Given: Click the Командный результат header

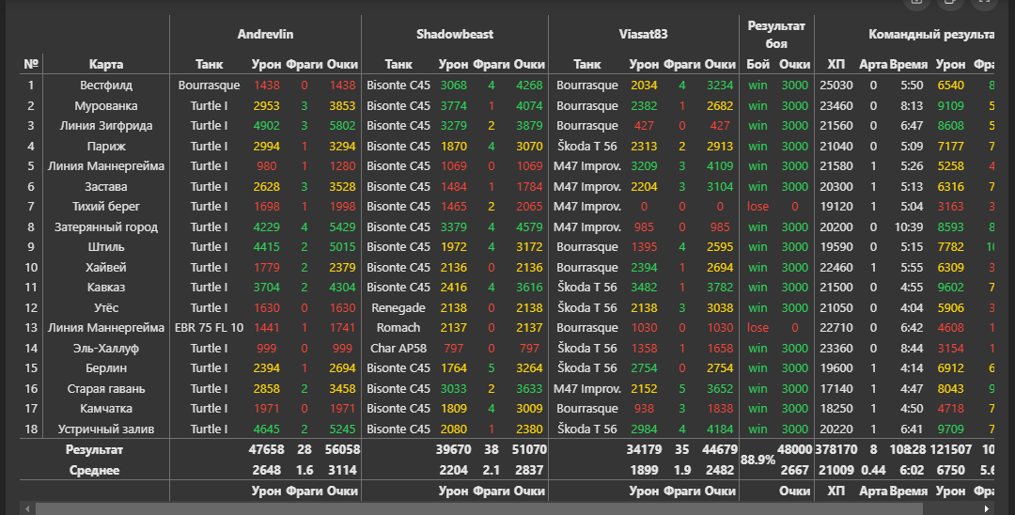Looking at the screenshot, I should (x=930, y=34).
